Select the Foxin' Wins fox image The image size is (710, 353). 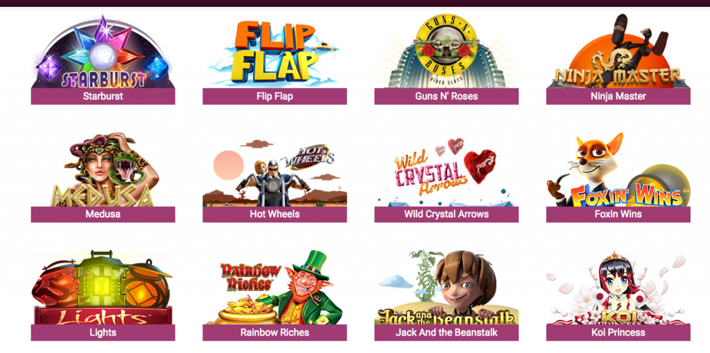(618, 170)
